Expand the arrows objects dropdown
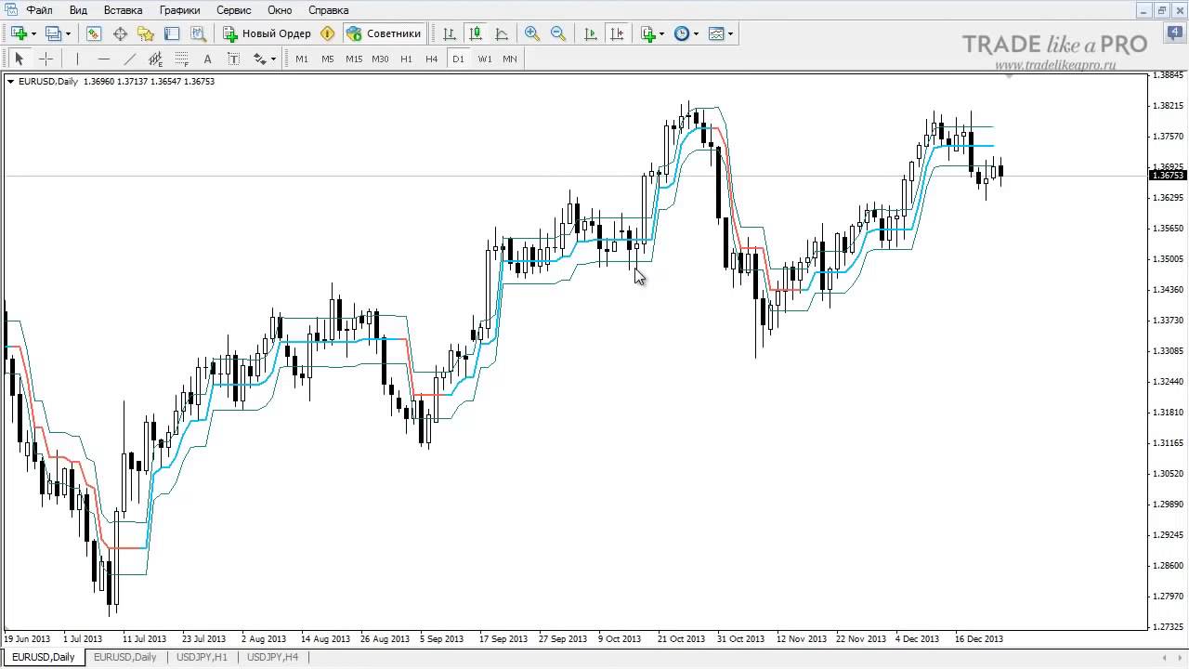Viewport: 1189px width, 669px height. 273,59
